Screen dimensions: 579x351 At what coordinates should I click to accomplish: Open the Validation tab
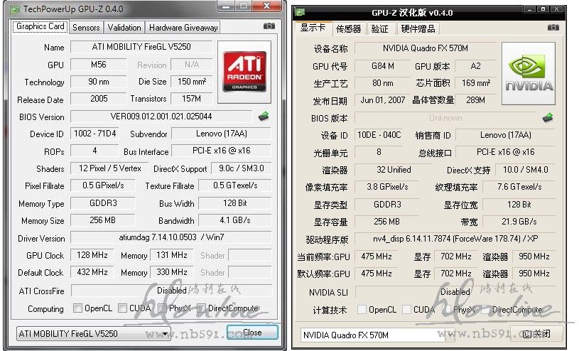[124, 27]
